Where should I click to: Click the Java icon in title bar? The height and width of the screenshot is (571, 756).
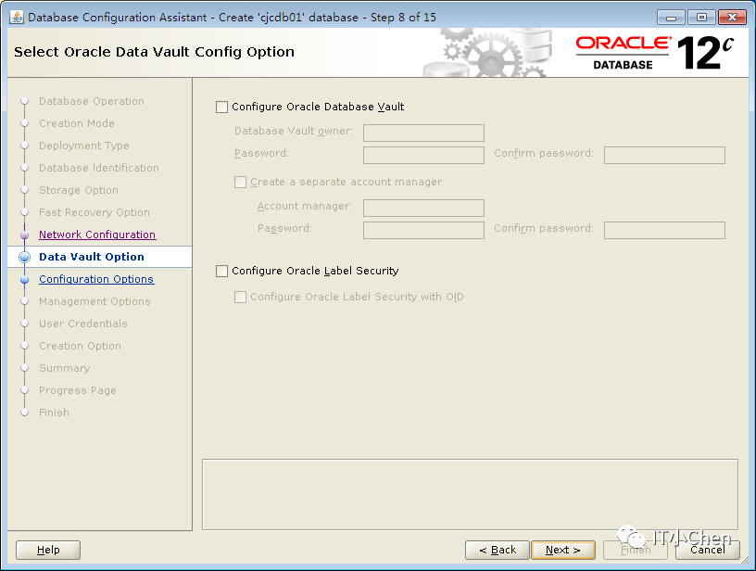click(16, 18)
